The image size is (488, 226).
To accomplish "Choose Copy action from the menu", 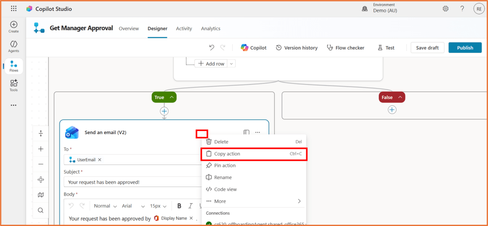I will pyautogui.click(x=254, y=154).
